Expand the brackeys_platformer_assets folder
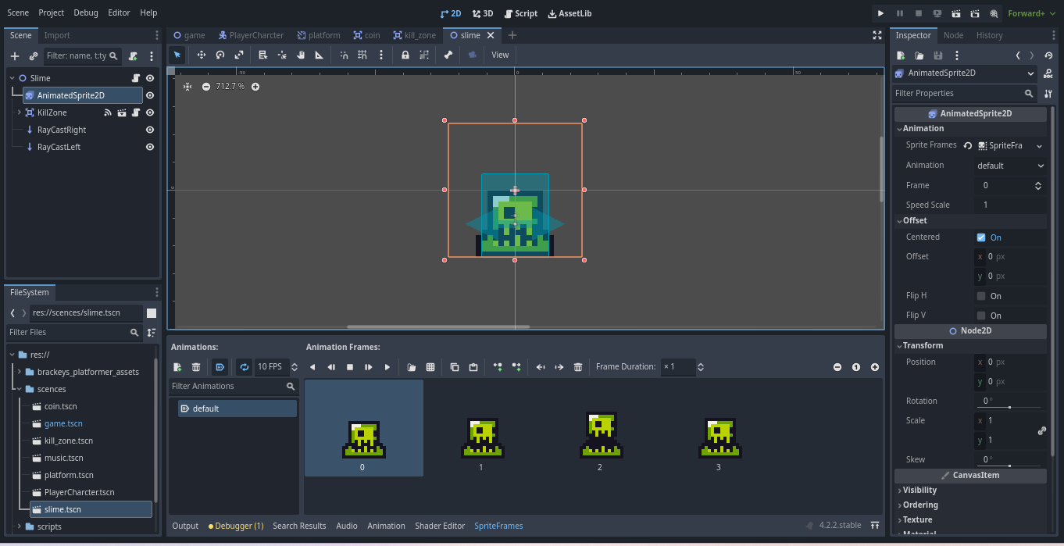The height and width of the screenshot is (546, 1064). click(20, 372)
